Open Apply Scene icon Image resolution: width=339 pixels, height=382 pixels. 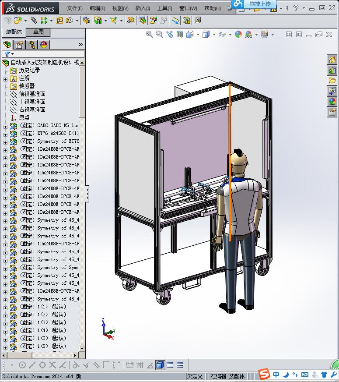(x=248, y=34)
